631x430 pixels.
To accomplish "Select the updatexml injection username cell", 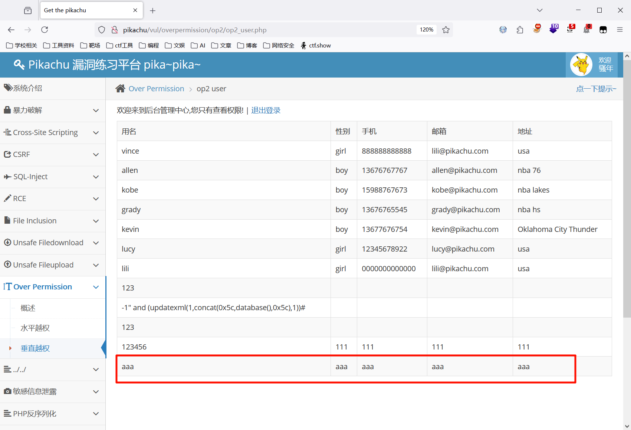I will (224, 308).
